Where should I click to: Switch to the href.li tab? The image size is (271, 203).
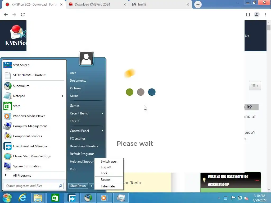click(x=160, y=4)
